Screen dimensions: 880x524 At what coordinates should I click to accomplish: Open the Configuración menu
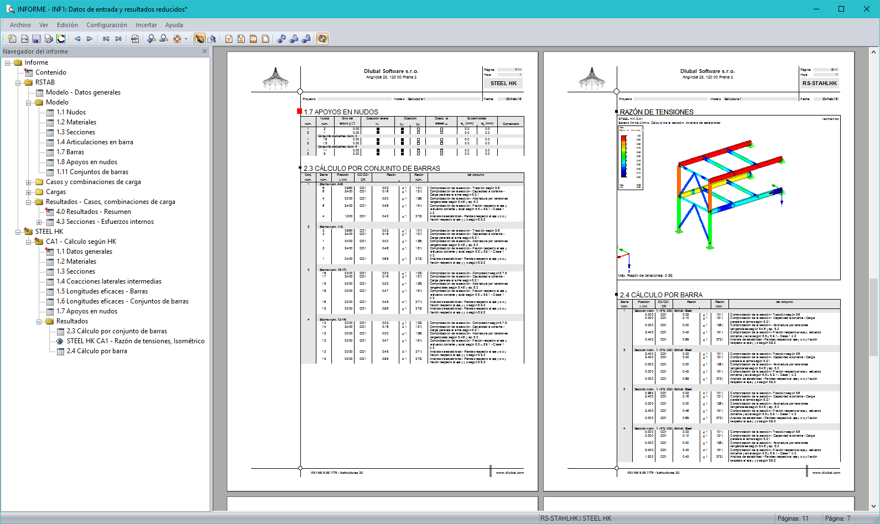click(x=107, y=25)
